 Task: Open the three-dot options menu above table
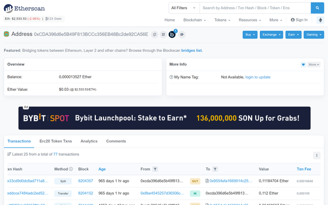click(x=317, y=155)
